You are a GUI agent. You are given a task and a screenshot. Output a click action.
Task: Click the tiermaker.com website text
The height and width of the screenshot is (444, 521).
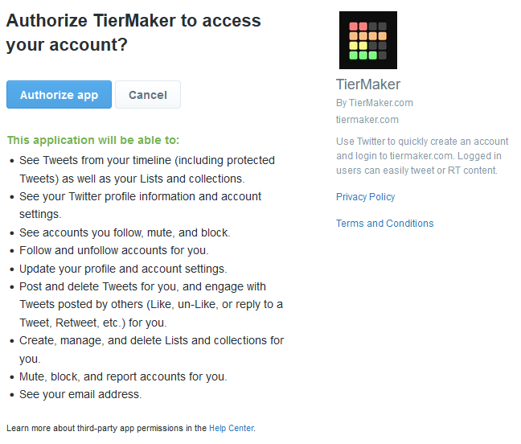click(x=367, y=120)
